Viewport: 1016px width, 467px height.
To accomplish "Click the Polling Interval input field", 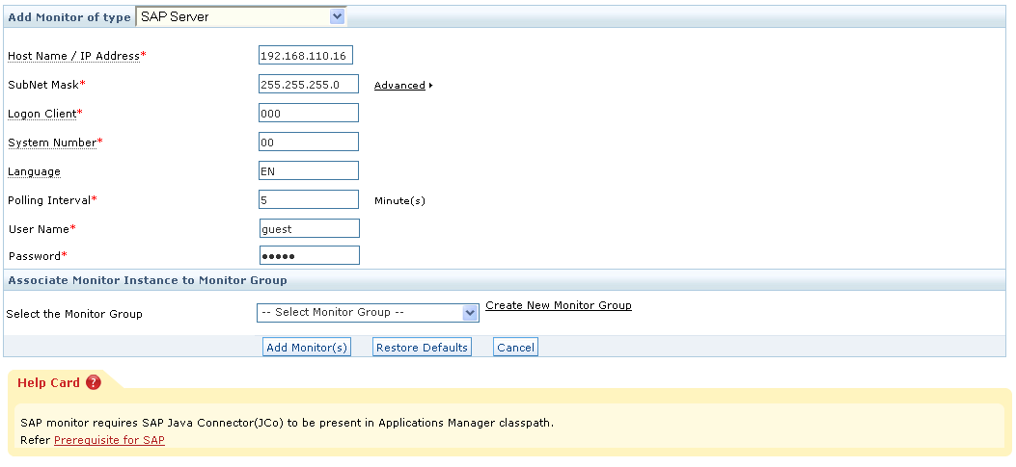I will click(x=309, y=199).
